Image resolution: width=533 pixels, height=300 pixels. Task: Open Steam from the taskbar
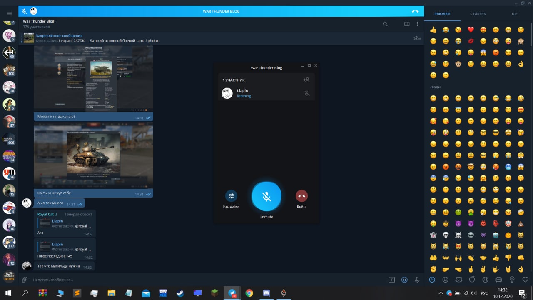pyautogui.click(x=180, y=293)
